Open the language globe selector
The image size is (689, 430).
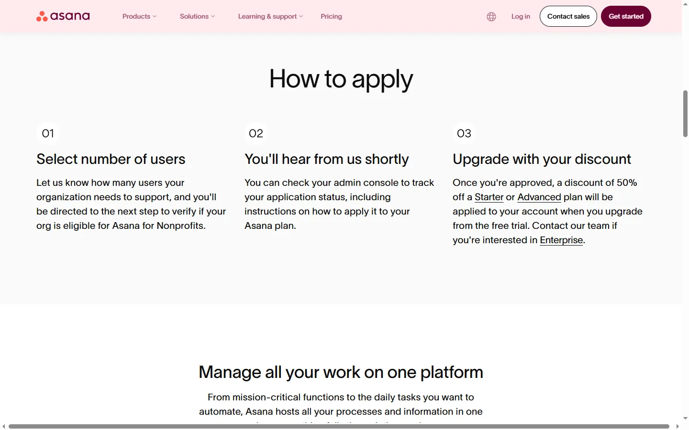(x=491, y=17)
